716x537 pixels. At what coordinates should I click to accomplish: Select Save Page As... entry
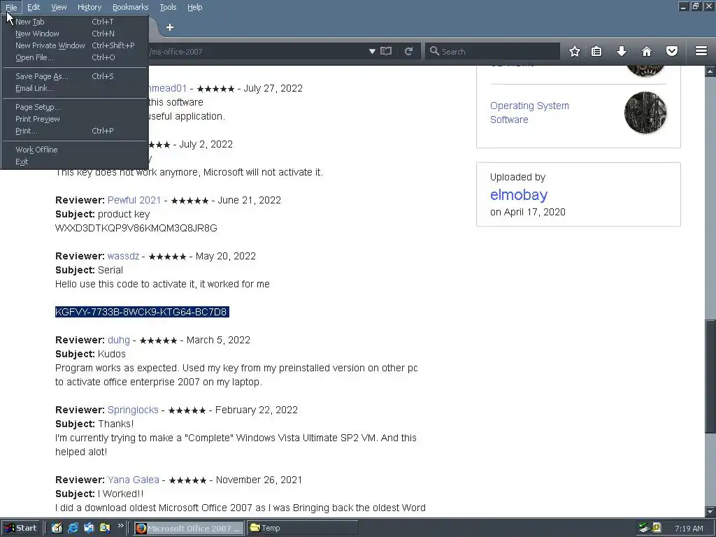coord(75,76)
